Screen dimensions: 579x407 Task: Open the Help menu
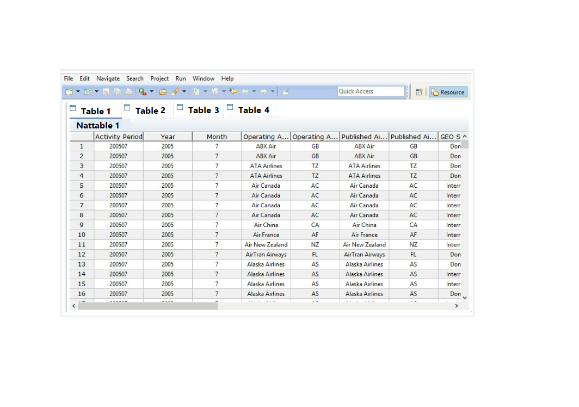tap(227, 78)
